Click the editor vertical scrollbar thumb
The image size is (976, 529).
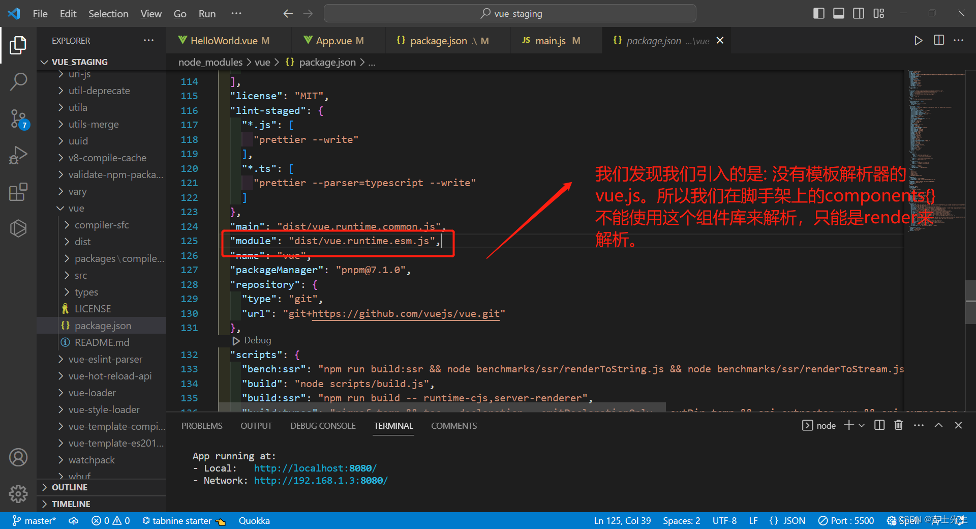click(970, 302)
